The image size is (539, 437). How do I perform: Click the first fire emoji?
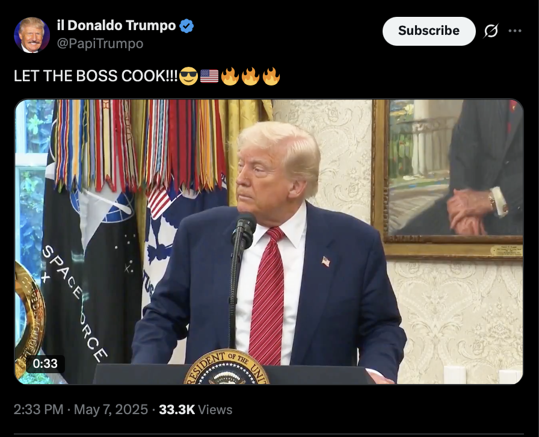(x=230, y=76)
